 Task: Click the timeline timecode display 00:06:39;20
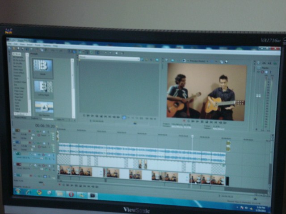coord(45,126)
